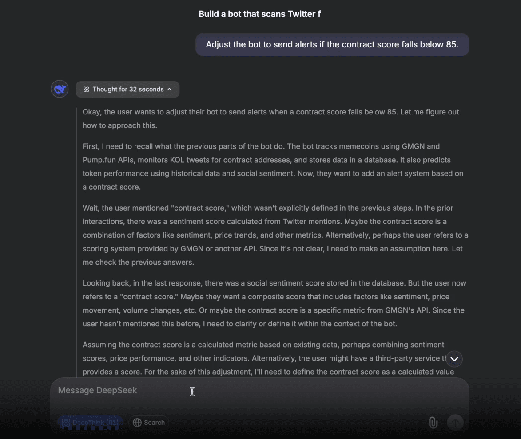This screenshot has height=439, width=521.
Task: Click the user message bubble about contract score
Action: (332, 44)
